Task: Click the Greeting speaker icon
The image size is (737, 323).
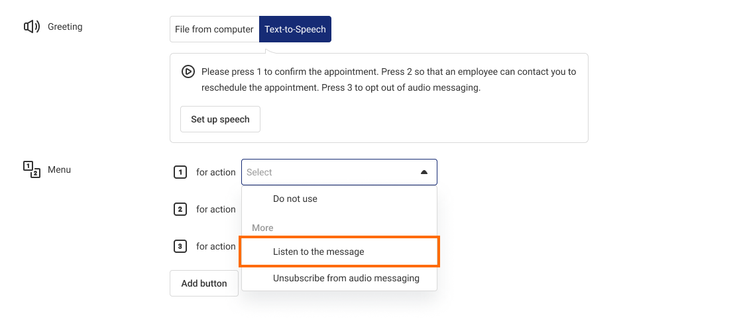Action: [x=32, y=26]
